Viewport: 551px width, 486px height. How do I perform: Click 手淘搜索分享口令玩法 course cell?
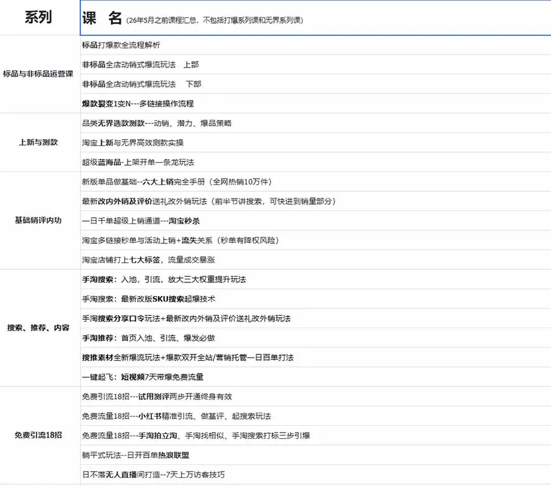(x=316, y=318)
